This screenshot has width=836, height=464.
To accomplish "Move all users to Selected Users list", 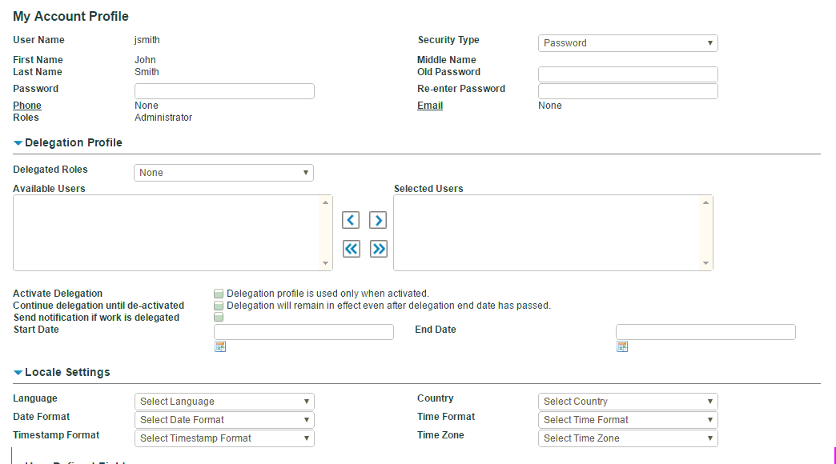I will (378, 249).
